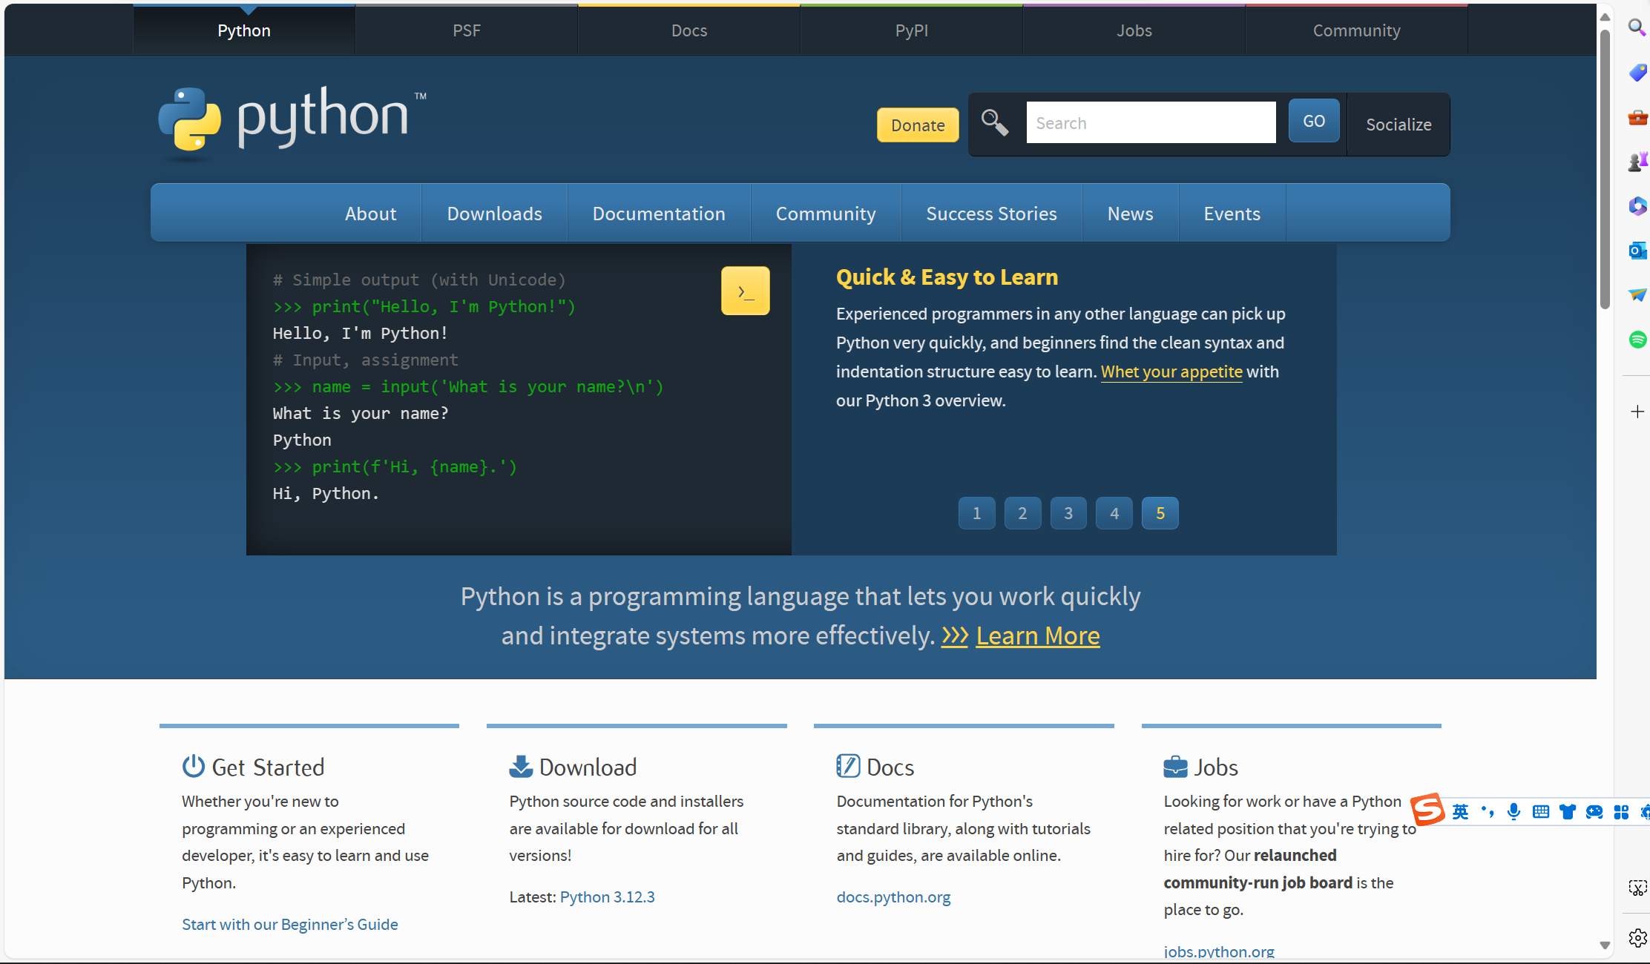Select slideshow indicator 1
This screenshot has height=964, width=1650.
pos(976,512)
